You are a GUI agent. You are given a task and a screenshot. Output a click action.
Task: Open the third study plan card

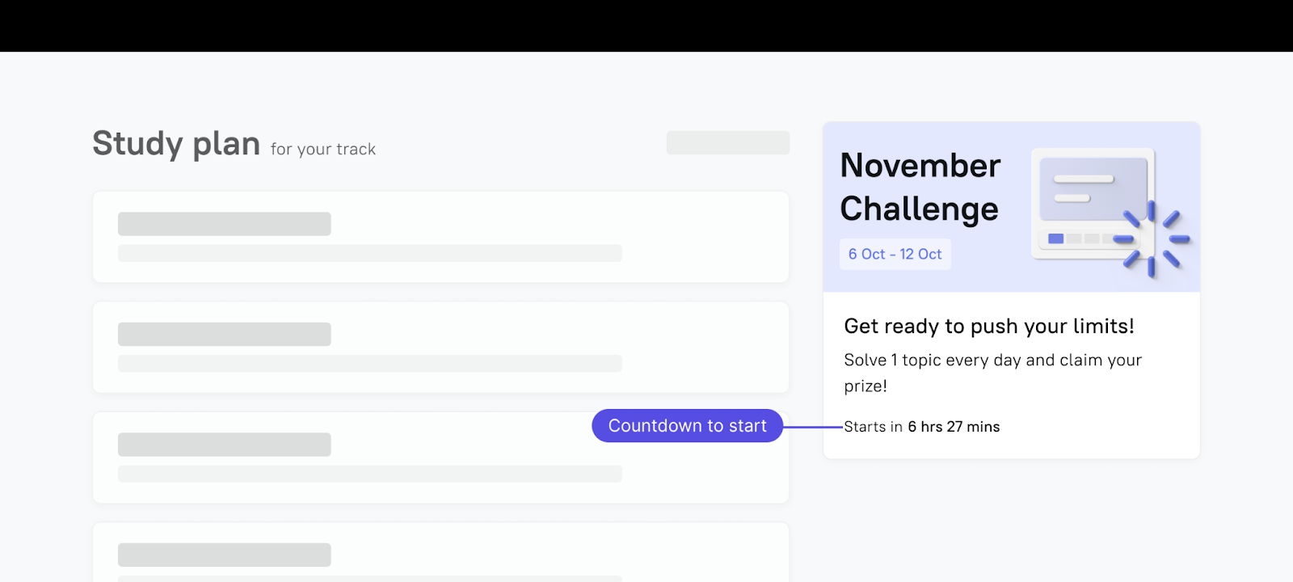pos(440,458)
